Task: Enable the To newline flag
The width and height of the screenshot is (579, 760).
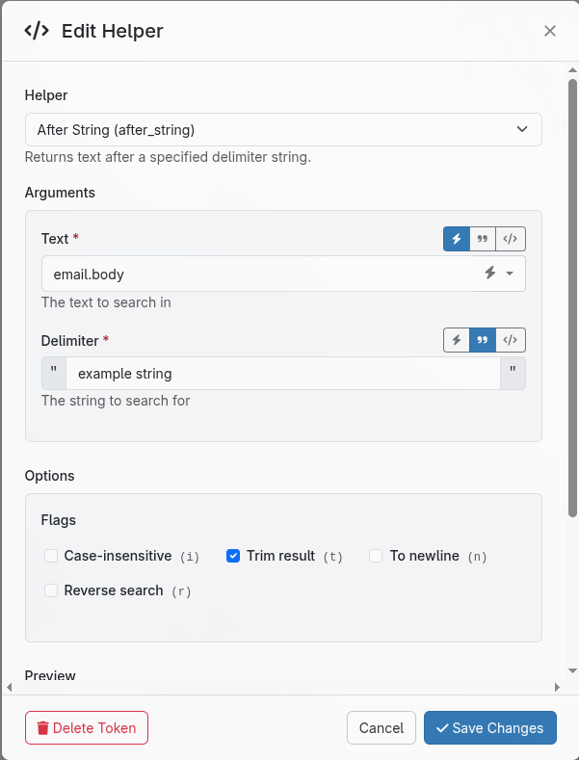Action: click(x=377, y=556)
